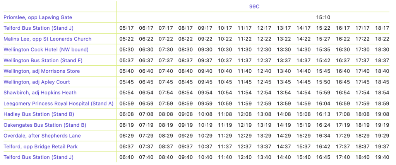
Task: Select Wellington Cock Hotel (NW bound) stop
Action: click(x=46, y=50)
